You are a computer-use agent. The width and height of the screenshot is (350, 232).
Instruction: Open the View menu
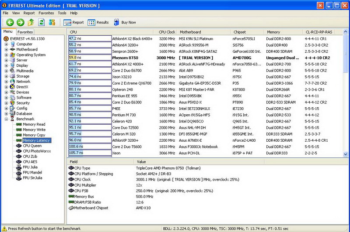[x=16, y=13]
